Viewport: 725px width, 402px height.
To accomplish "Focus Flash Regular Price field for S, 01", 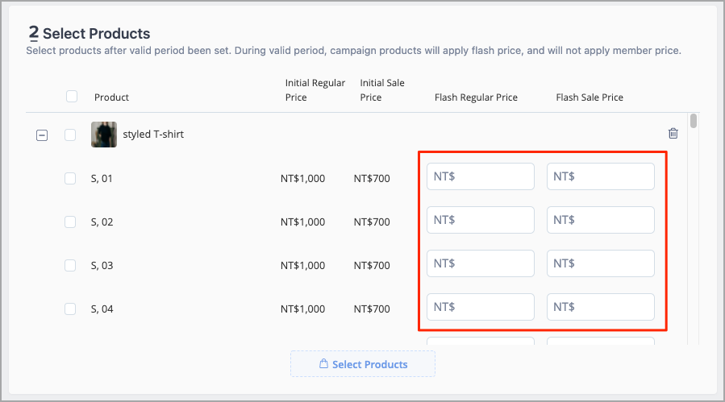I will coord(481,176).
